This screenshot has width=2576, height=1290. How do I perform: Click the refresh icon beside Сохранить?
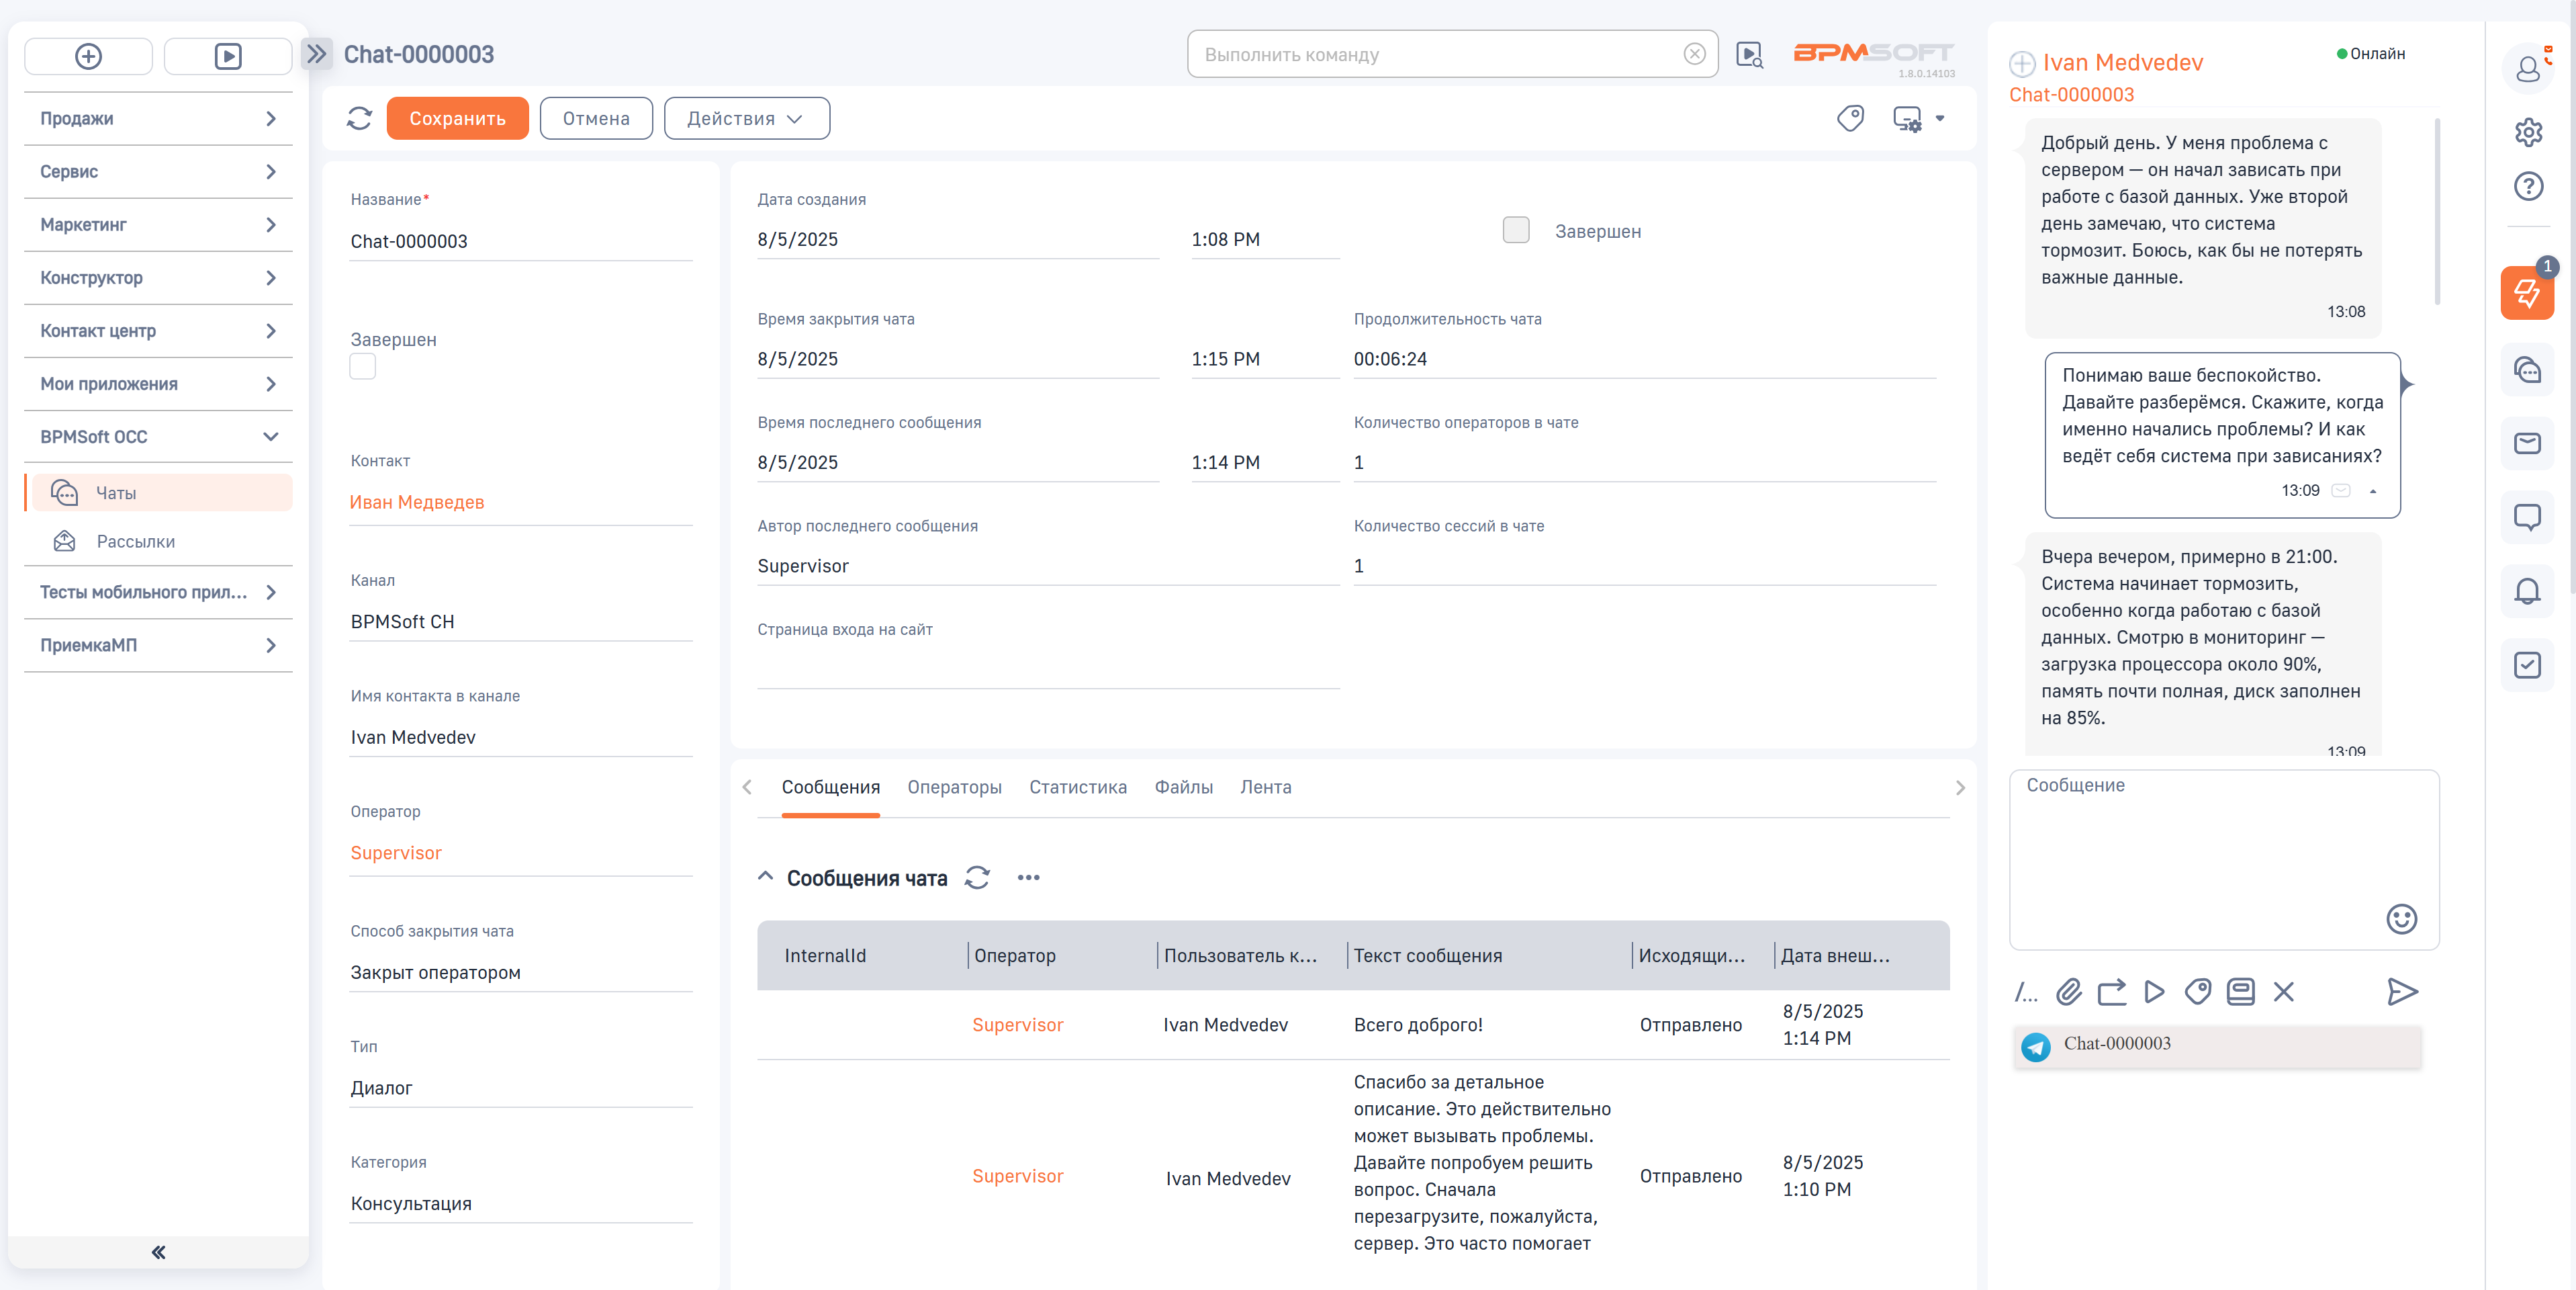click(x=359, y=118)
